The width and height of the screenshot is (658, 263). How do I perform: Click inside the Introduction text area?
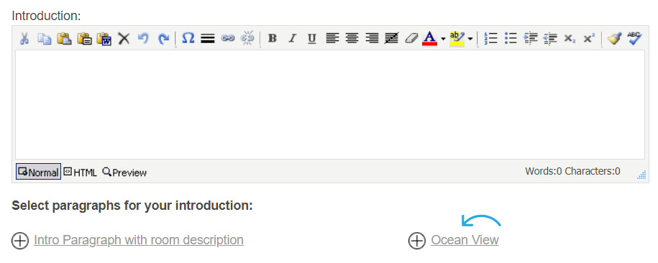pos(330,104)
